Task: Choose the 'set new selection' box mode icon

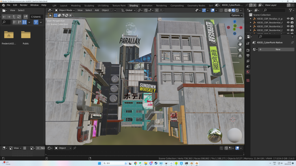Action: (55, 16)
